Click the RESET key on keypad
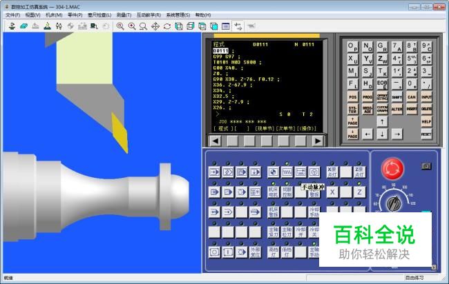The width and height of the screenshot is (449, 284). (x=426, y=134)
